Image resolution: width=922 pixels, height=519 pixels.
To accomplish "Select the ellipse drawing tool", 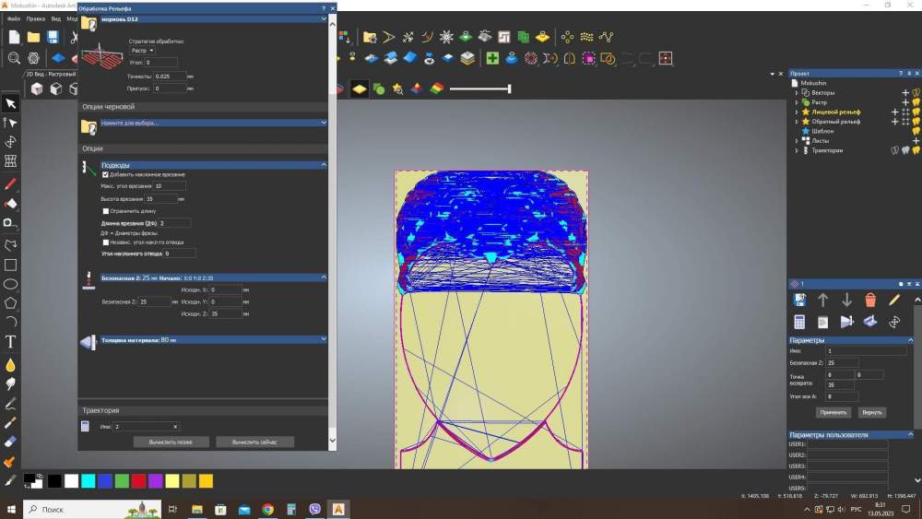I will click(11, 284).
